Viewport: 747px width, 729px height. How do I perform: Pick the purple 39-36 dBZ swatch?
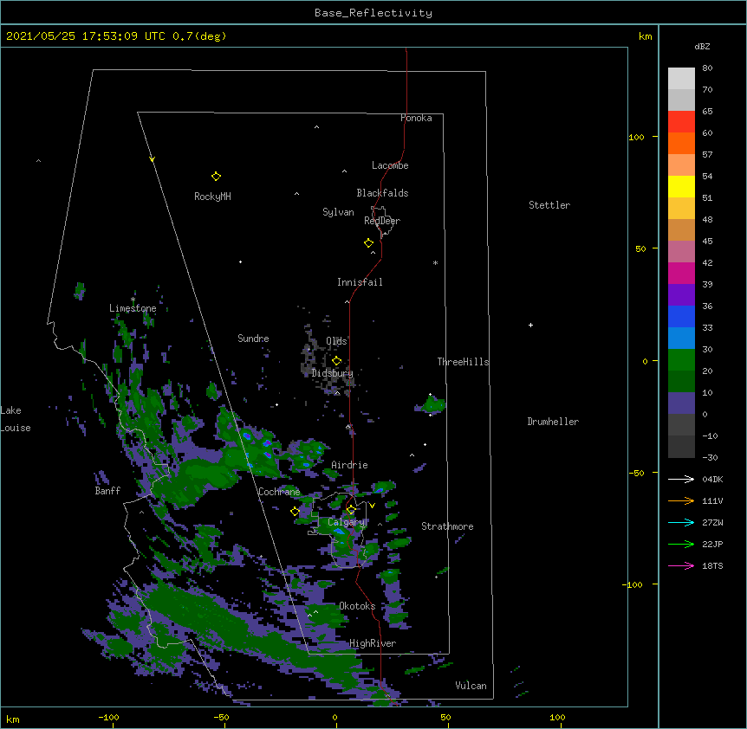click(x=681, y=295)
